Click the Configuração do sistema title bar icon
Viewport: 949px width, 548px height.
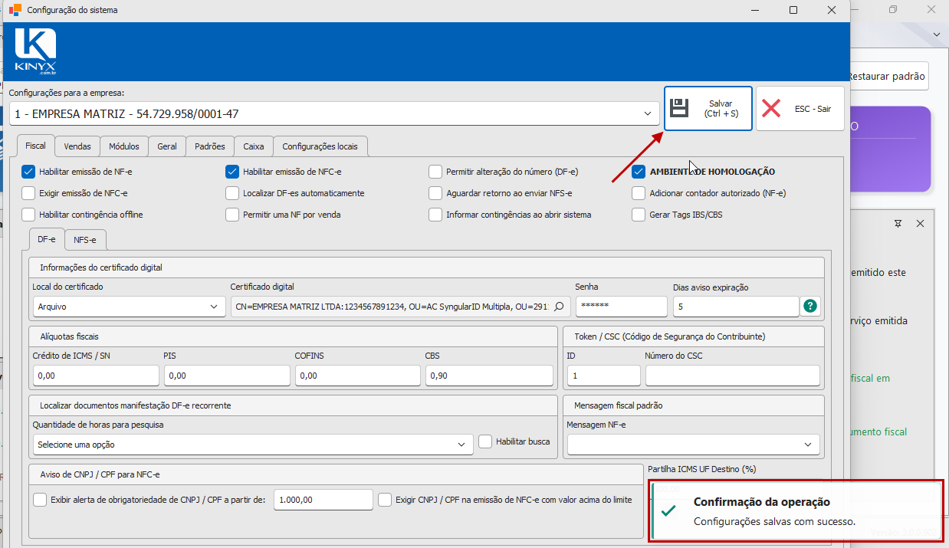click(15, 10)
